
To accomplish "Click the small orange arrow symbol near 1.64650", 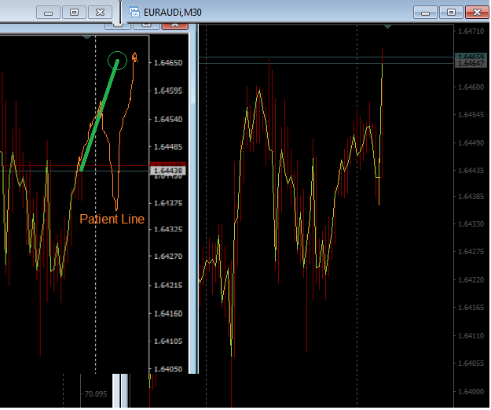I will click(134, 57).
